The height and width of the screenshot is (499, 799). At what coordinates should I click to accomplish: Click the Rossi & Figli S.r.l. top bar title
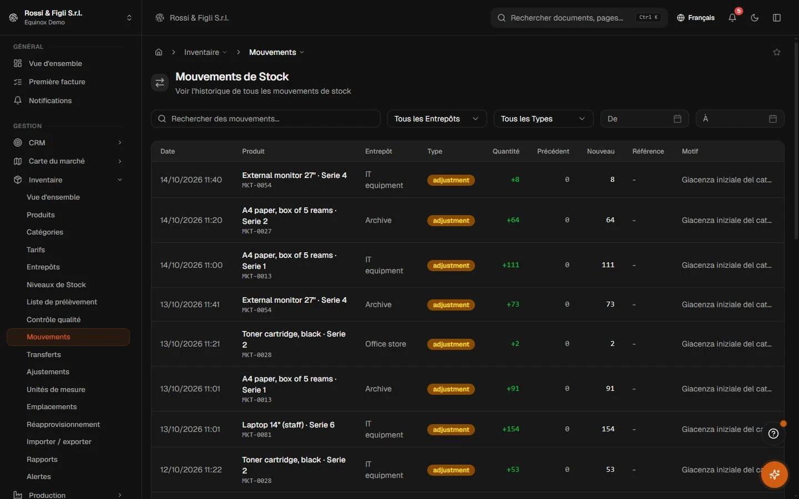pyautogui.click(x=199, y=18)
